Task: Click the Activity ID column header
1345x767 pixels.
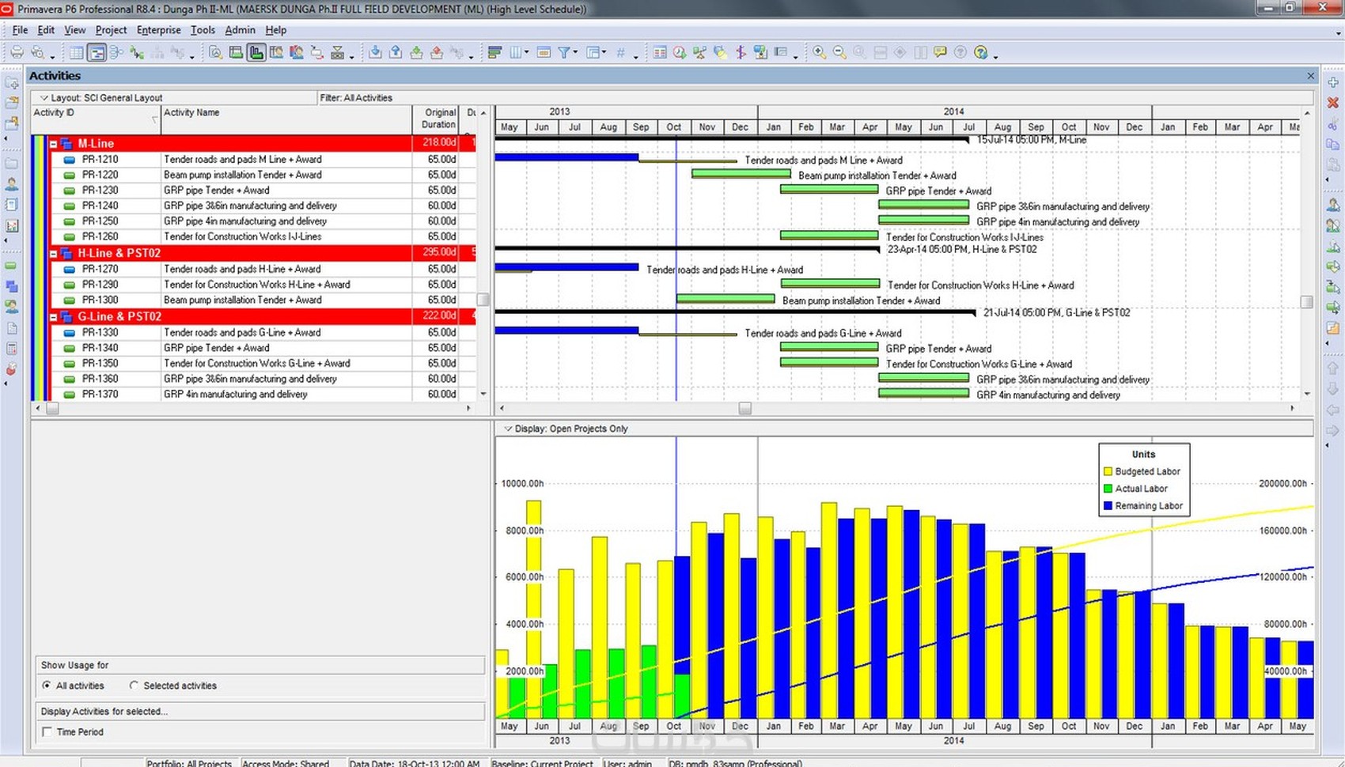Action: (x=97, y=119)
